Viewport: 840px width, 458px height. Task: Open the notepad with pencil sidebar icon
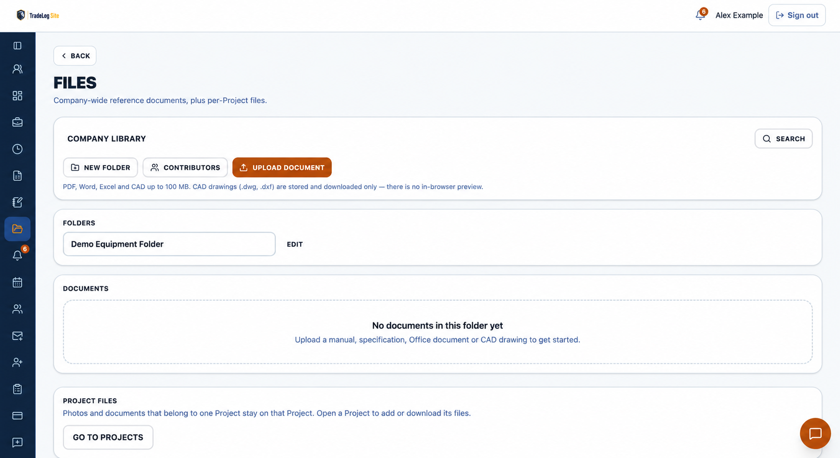(17, 202)
